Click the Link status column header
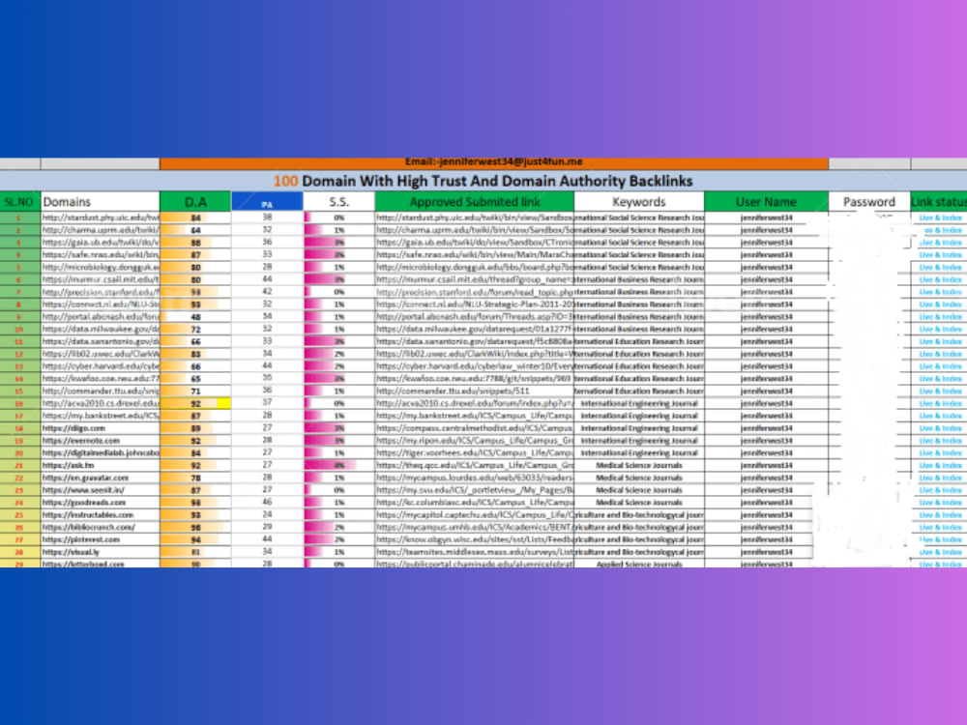 click(939, 202)
